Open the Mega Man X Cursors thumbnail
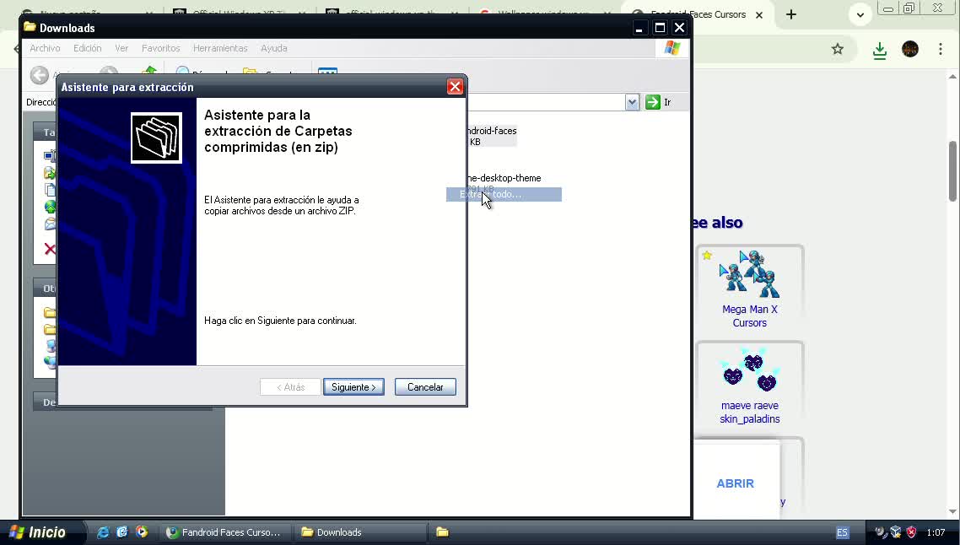 (749, 274)
